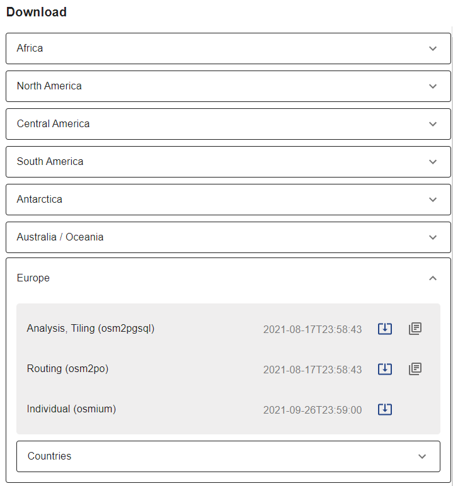The image size is (453, 486).
Task: Expand the Australia / Oceania section
Action: [228, 237]
